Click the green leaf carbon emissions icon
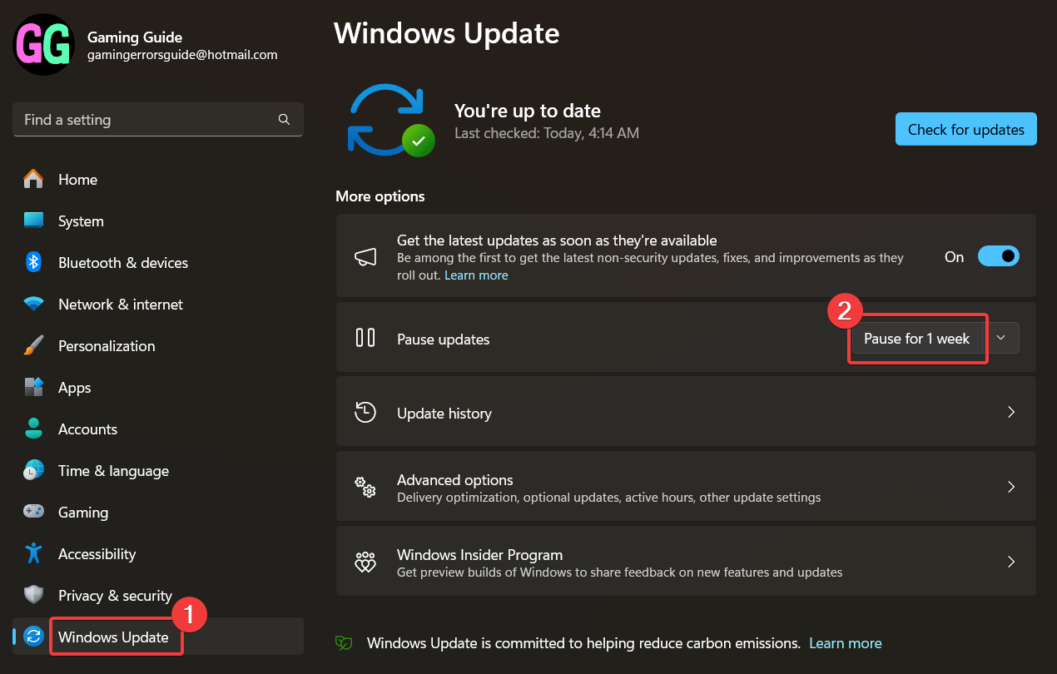This screenshot has height=674, width=1057. 344,643
